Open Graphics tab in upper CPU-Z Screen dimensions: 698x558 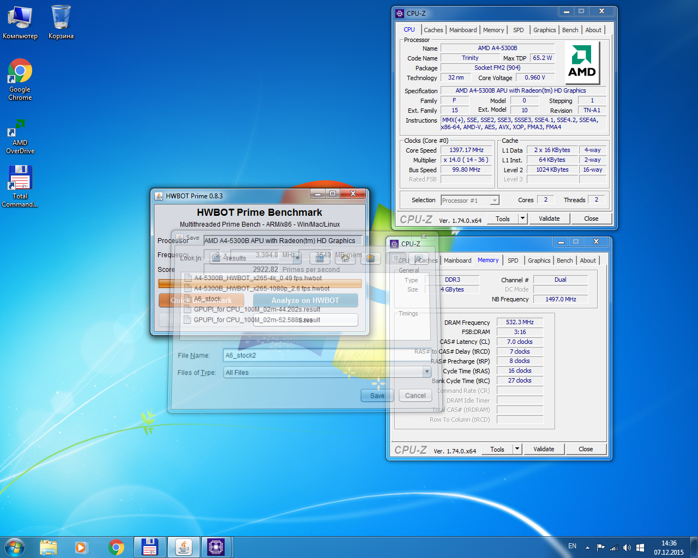544,30
